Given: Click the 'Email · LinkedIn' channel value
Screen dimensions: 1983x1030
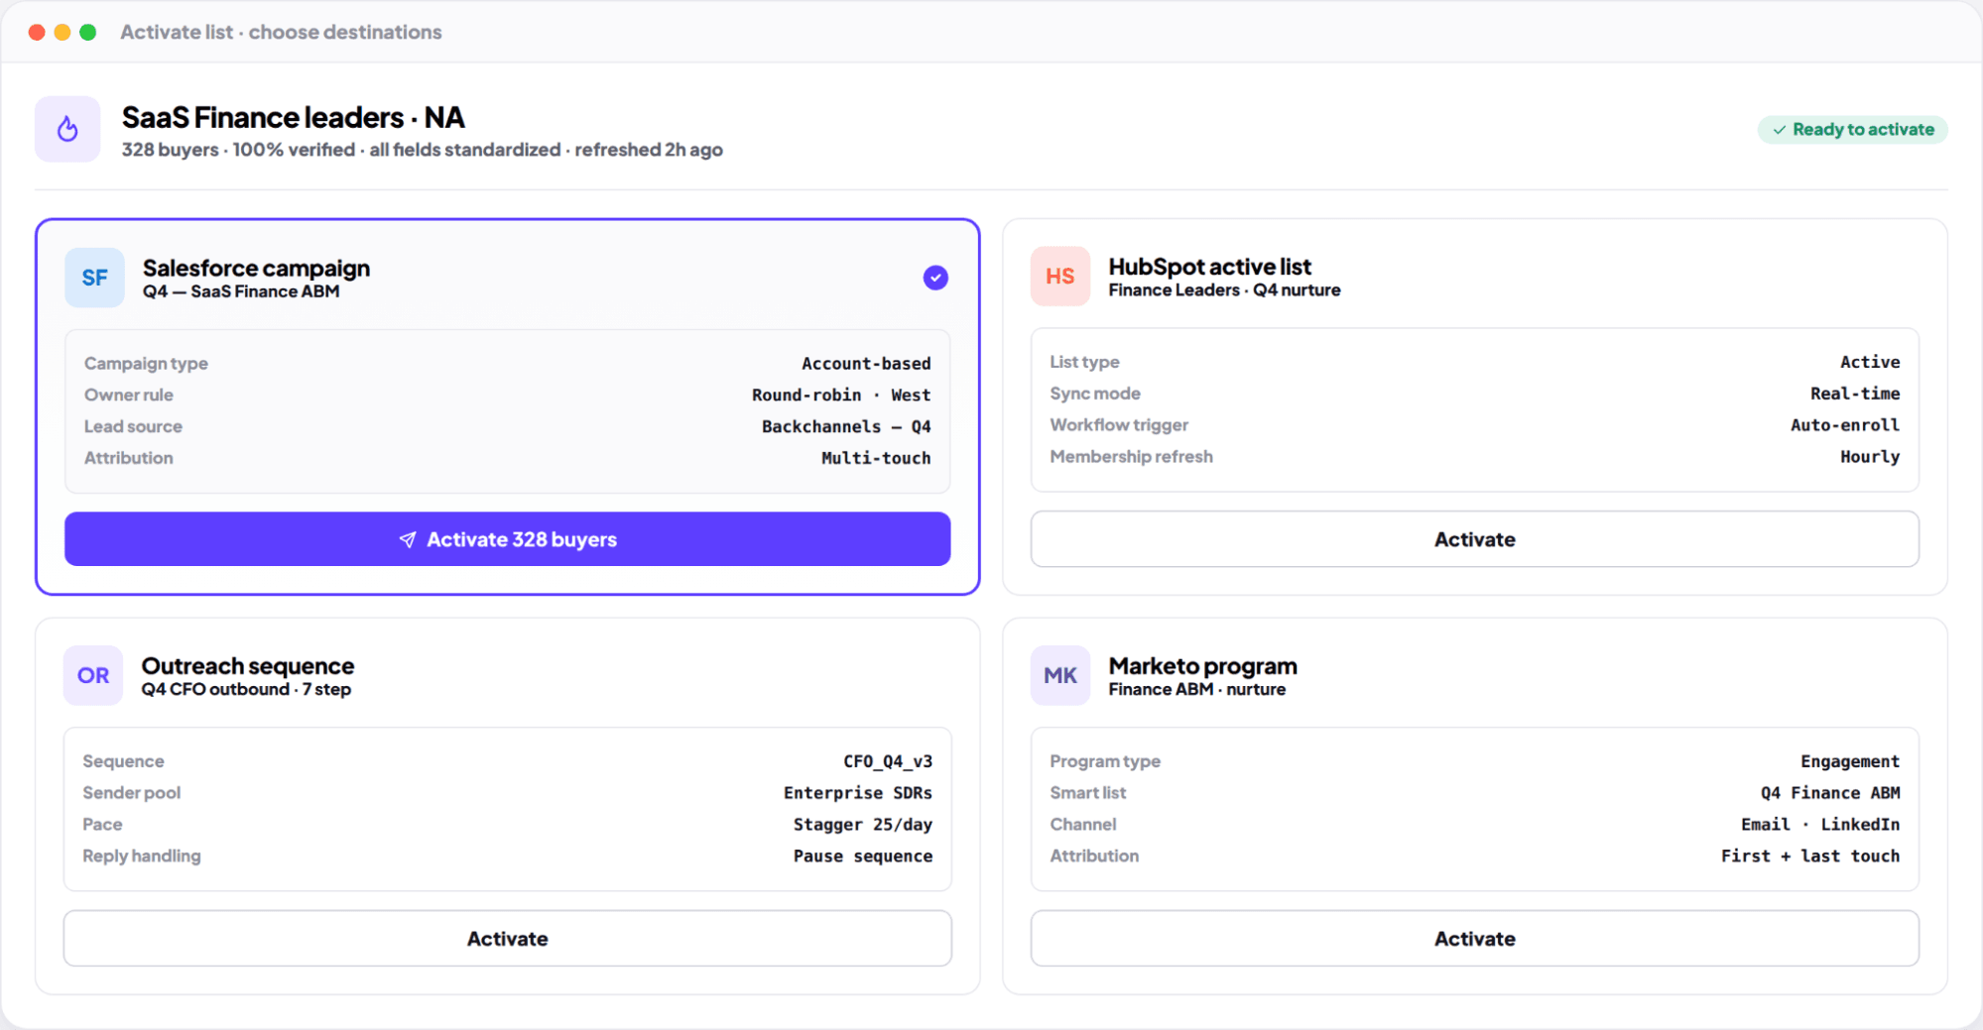Looking at the screenshot, I should tap(1820, 825).
